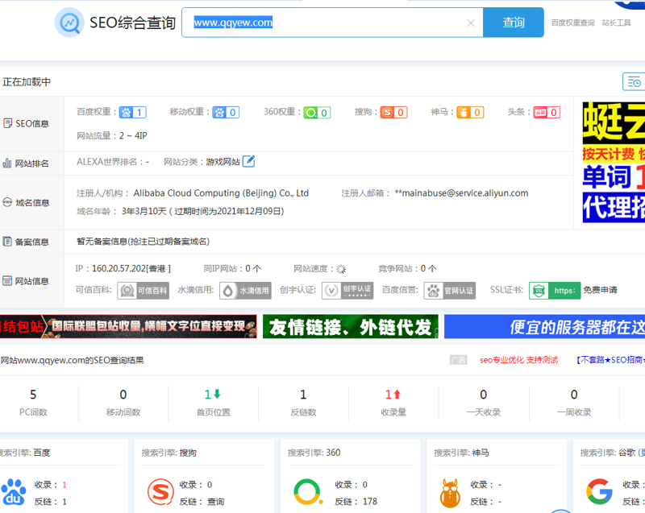Edit website category with pencil icon

(x=249, y=161)
